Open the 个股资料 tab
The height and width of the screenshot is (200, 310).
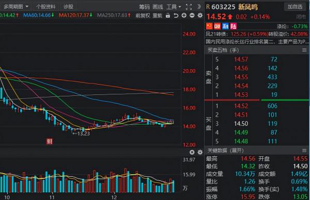point(45,7)
